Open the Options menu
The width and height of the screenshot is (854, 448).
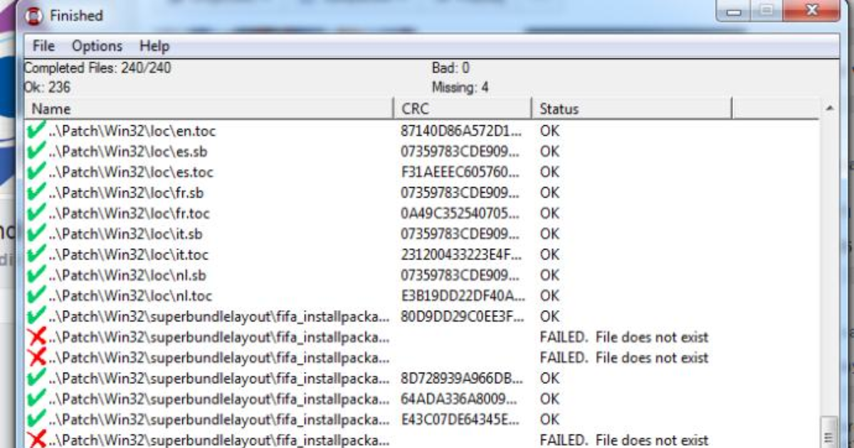coord(97,46)
